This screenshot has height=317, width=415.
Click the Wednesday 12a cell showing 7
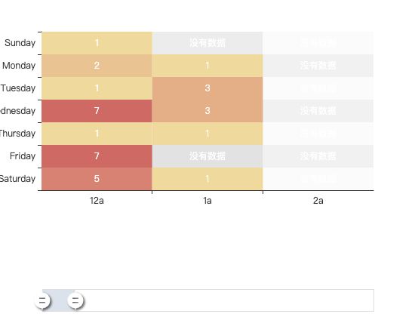97,111
